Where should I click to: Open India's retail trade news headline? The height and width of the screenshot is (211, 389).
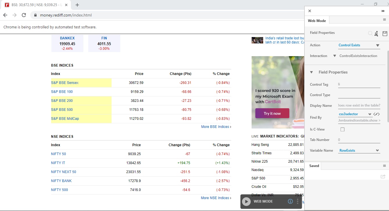pos(285,40)
